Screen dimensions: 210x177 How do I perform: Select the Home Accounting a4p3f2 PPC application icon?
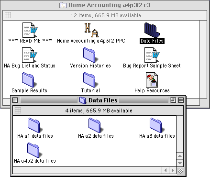[91, 30]
